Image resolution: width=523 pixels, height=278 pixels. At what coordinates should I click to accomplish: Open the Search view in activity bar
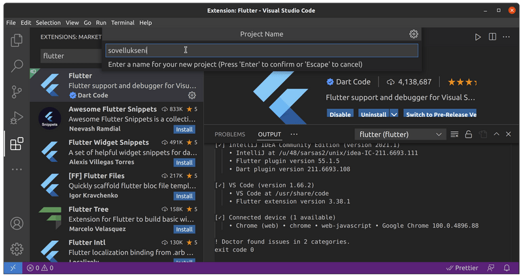[17, 66]
